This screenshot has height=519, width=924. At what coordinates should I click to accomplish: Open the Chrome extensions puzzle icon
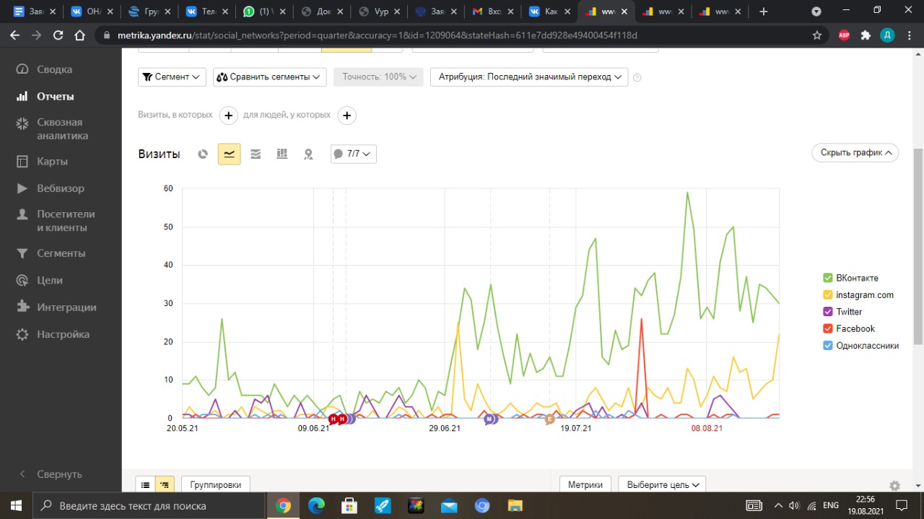pos(866,35)
